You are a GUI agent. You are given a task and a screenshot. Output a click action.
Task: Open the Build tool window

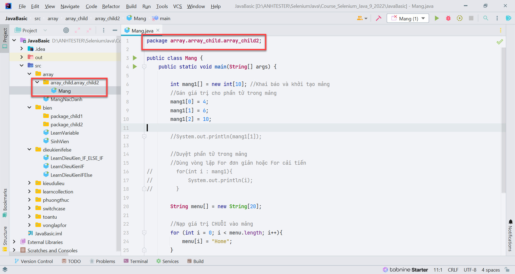tap(196, 261)
